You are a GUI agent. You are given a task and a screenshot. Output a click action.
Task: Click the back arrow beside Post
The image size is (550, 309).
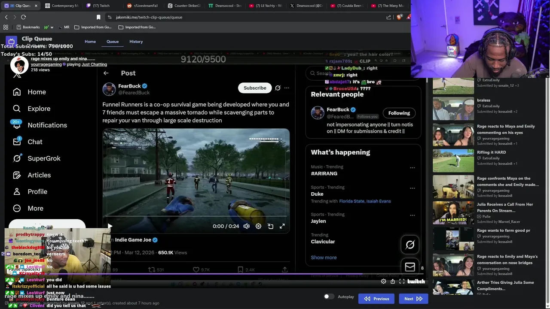tap(106, 73)
